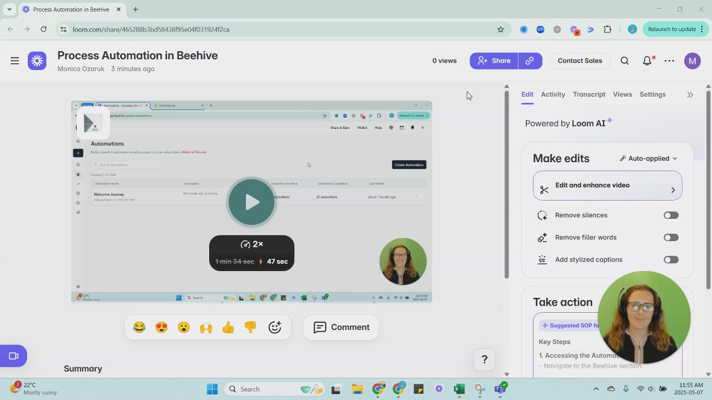
Task: Open the three-dot more options menu
Action: [x=669, y=61]
